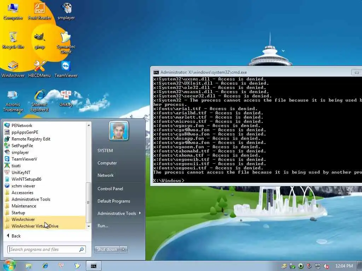Viewport: 362px width, 271px height.
Task: Click the user account picture
Action: [119, 131]
